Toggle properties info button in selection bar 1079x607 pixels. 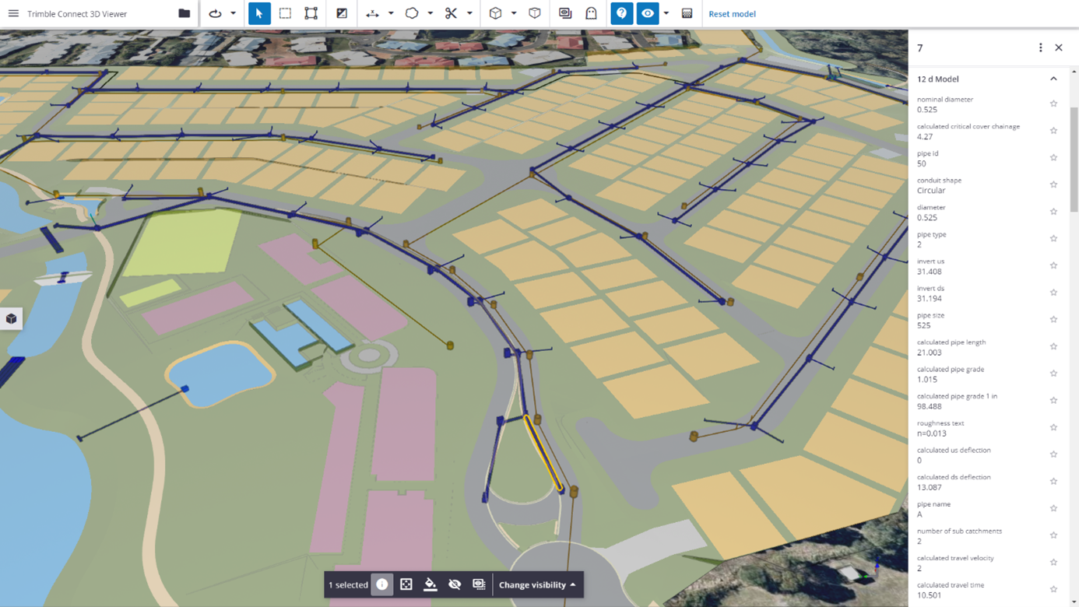pos(382,584)
